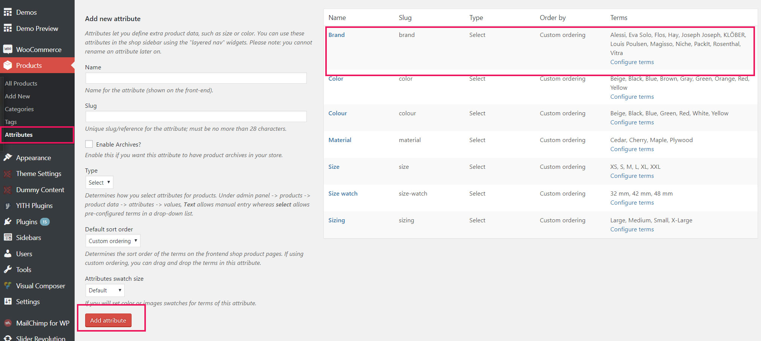The height and width of the screenshot is (341, 761).
Task: Open the Colour attribute link
Action: pos(338,113)
